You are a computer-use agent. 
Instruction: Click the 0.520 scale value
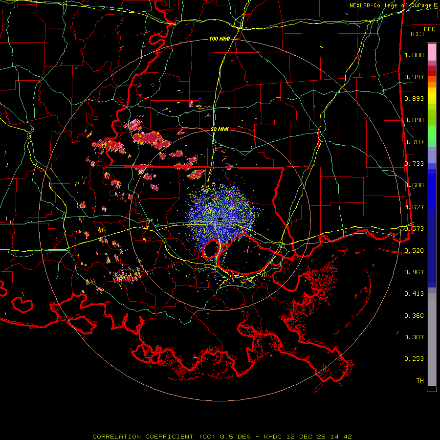414,251
